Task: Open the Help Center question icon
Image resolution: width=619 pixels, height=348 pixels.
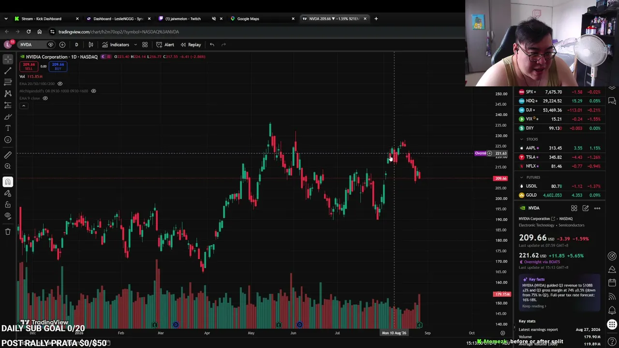Action: 612,342
